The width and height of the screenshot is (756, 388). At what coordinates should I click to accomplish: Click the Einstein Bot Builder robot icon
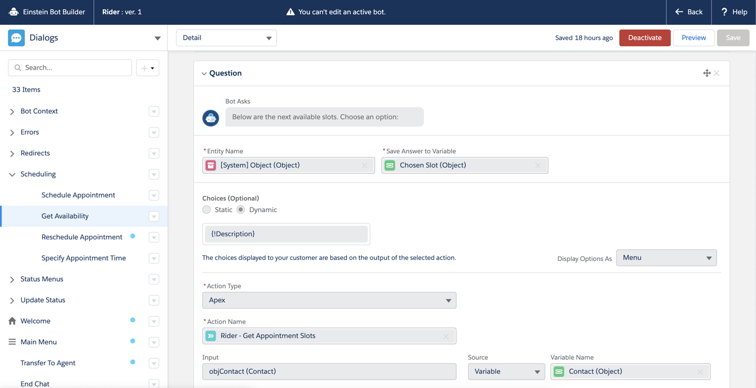pos(14,12)
